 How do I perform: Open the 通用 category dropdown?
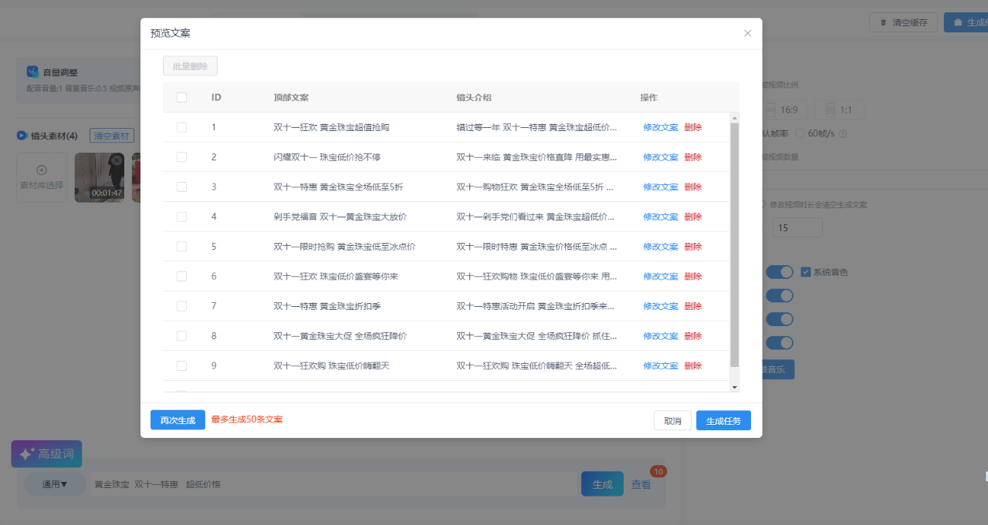(x=55, y=484)
